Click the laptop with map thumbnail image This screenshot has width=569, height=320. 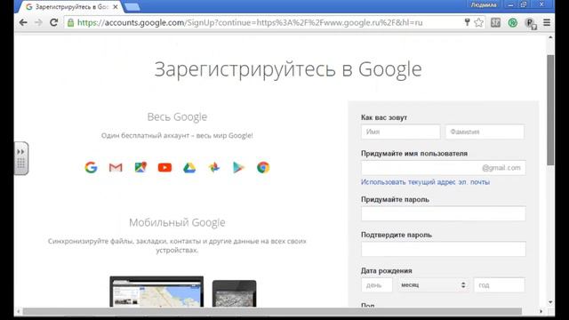(x=156, y=292)
